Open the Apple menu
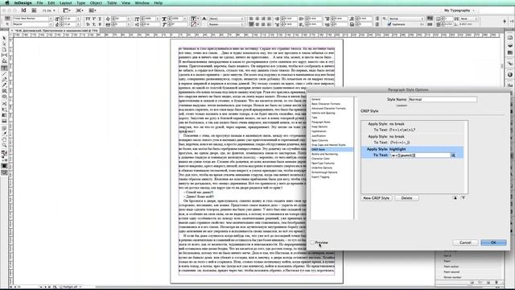 6,3
